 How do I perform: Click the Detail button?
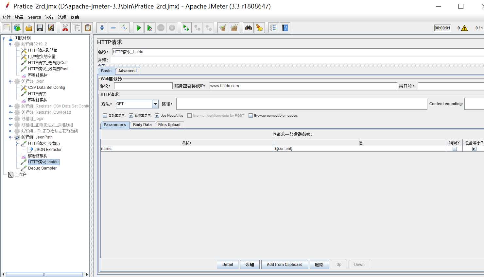point(228,265)
